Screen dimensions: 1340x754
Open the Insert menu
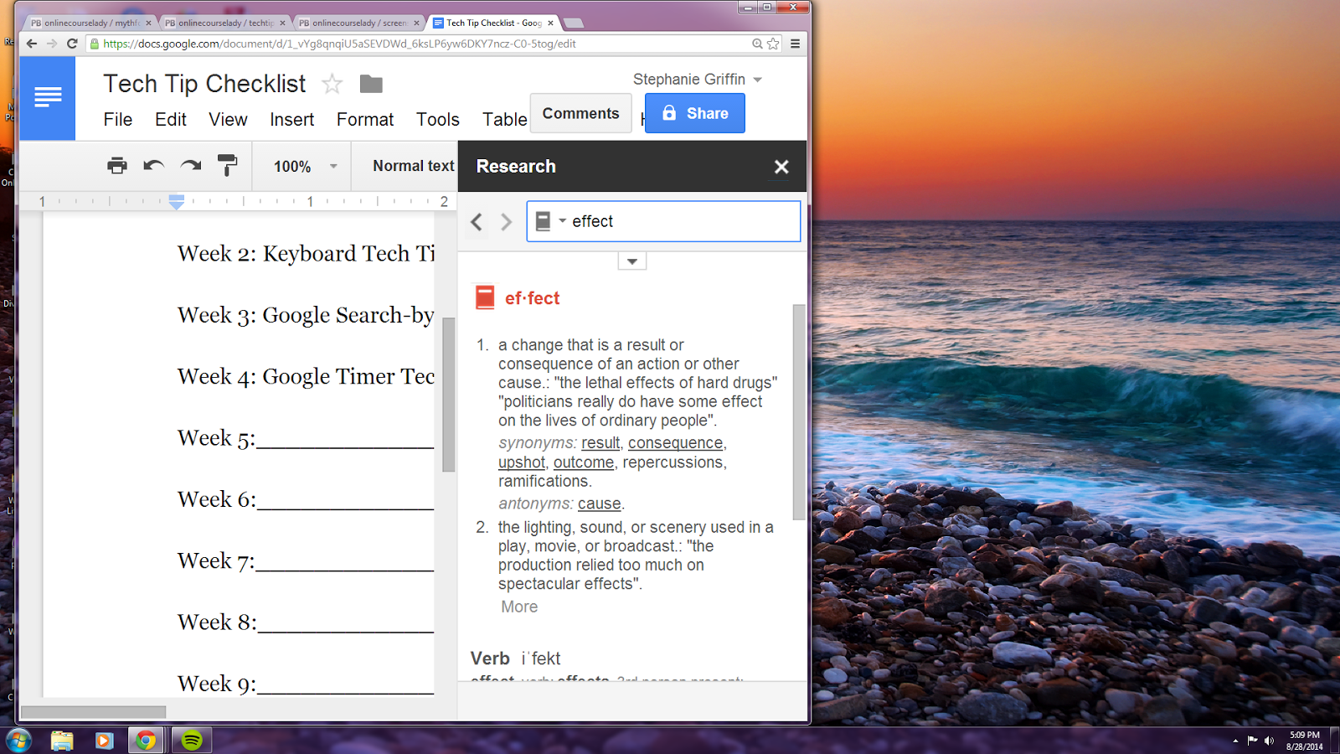[291, 120]
